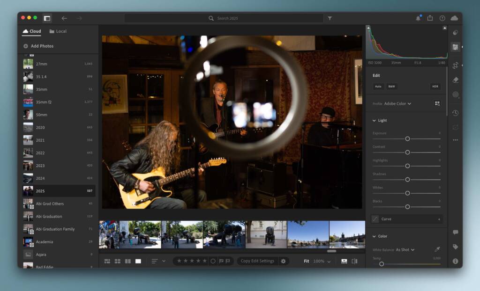Open the Versions history icon
Image resolution: width=480 pixels, height=291 pixels.
coord(455,113)
